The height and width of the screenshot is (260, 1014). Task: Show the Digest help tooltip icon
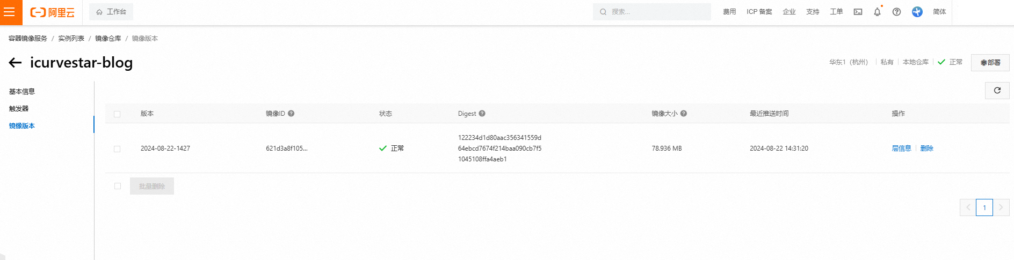(482, 114)
